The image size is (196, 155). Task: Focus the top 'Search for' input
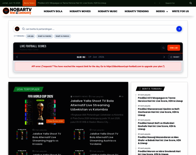point(176,3)
